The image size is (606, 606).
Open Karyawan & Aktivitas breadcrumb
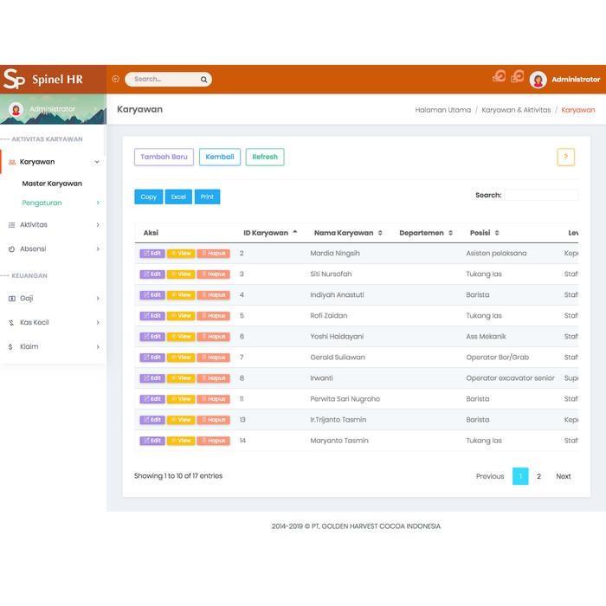click(516, 110)
